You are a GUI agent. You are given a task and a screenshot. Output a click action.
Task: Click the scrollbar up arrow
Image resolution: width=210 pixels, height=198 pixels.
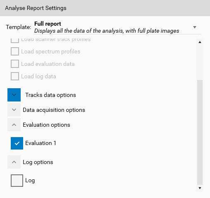pyautogui.click(x=200, y=42)
